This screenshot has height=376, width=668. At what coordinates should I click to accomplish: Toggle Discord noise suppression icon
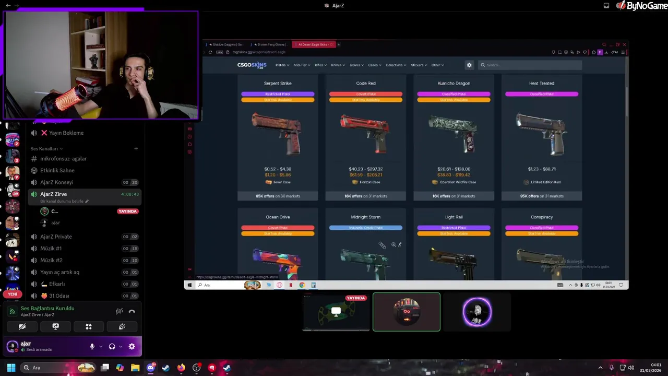tap(120, 311)
